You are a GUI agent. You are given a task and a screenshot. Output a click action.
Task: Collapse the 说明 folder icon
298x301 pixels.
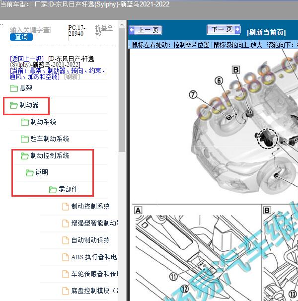[30, 172]
